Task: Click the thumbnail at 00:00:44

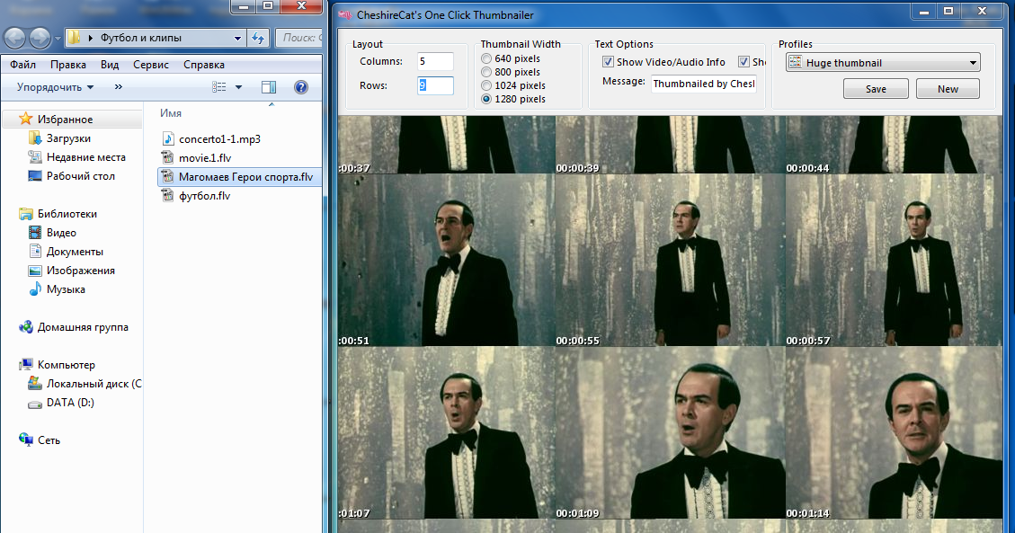Action: pos(894,145)
